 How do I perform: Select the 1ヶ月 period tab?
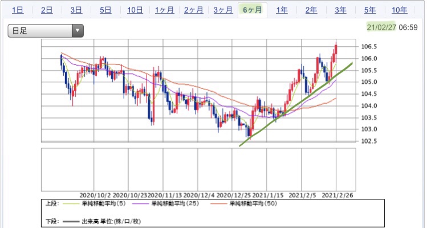click(x=165, y=10)
